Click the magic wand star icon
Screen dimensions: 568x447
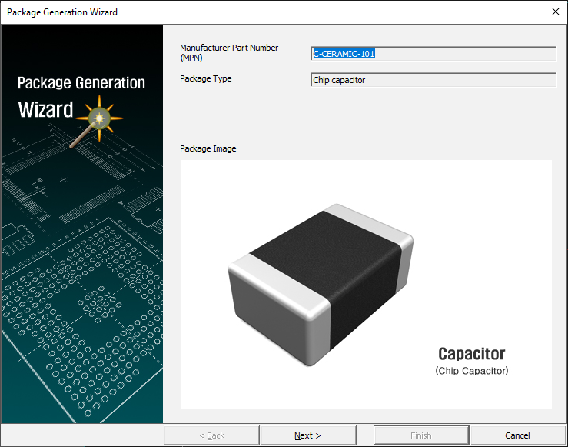point(98,118)
